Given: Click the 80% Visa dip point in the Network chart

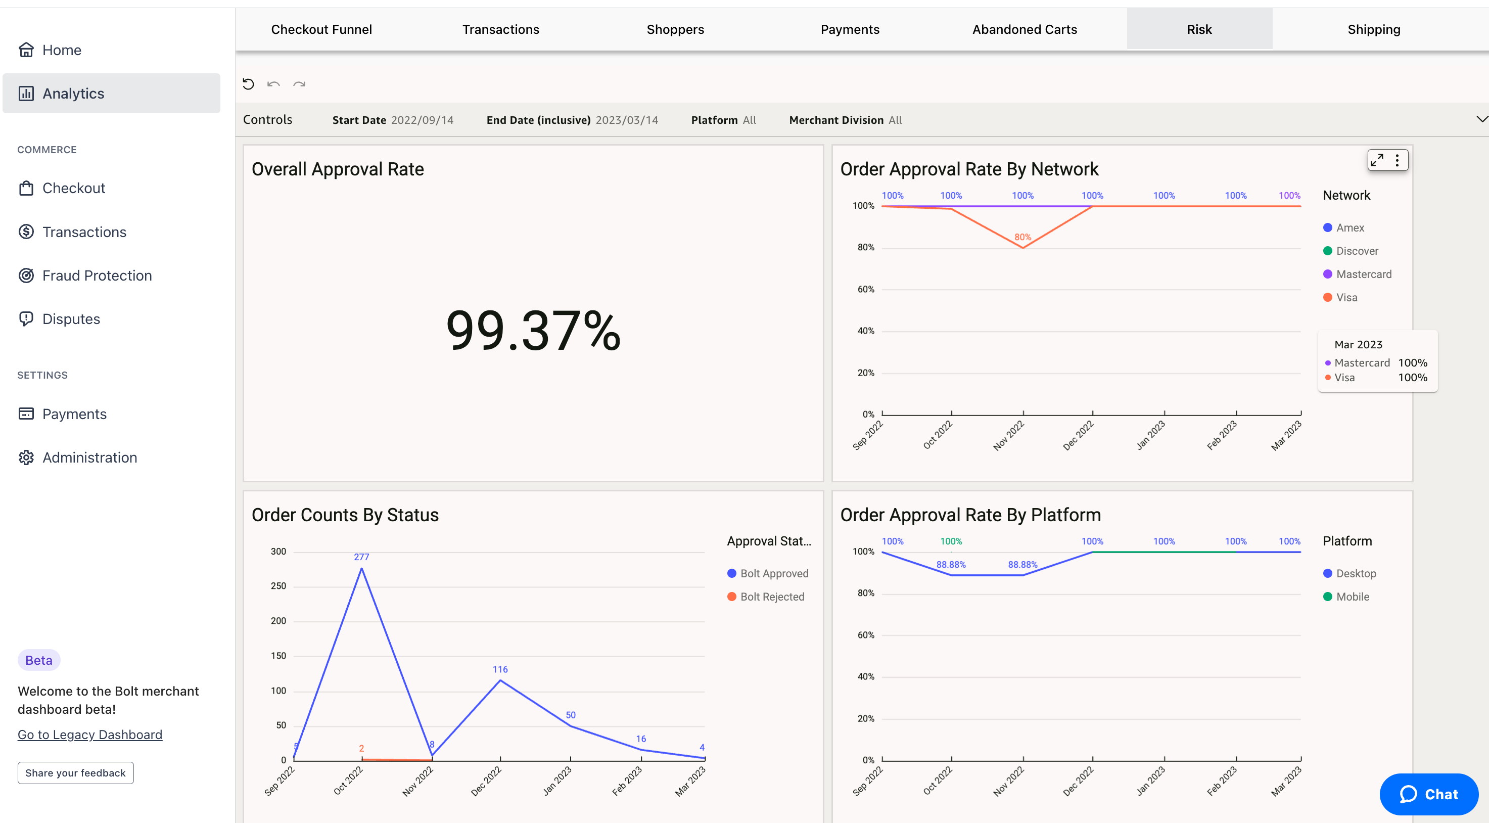Looking at the screenshot, I should click(x=1023, y=248).
